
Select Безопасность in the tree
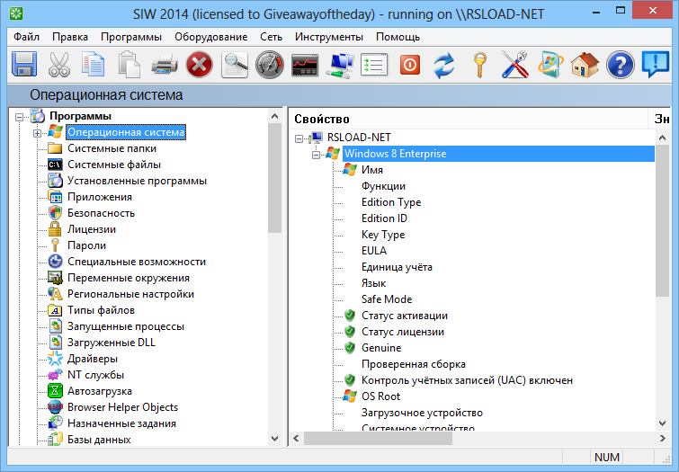point(101,213)
